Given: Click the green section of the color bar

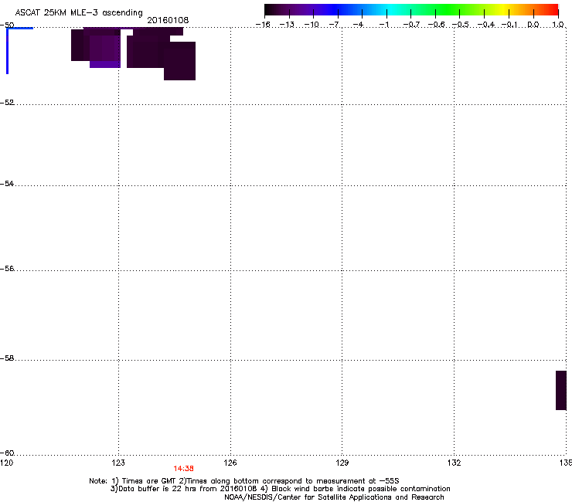Looking at the screenshot, I should click(448, 9).
